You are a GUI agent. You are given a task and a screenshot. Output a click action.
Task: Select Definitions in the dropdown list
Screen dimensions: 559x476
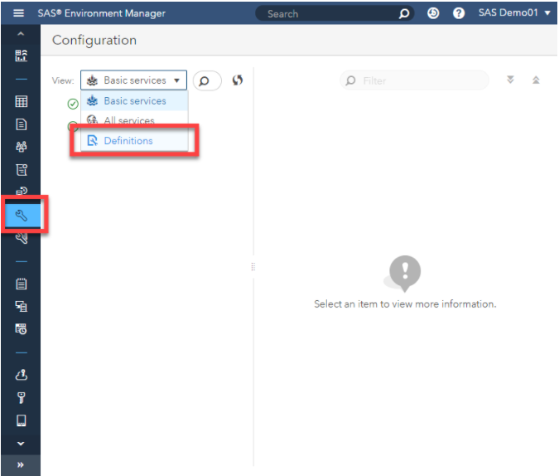[134, 141]
